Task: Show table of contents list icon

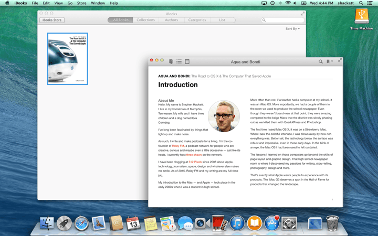Action: click(179, 62)
